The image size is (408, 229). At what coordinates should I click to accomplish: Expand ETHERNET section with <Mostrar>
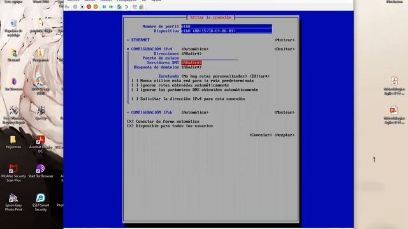coord(284,40)
